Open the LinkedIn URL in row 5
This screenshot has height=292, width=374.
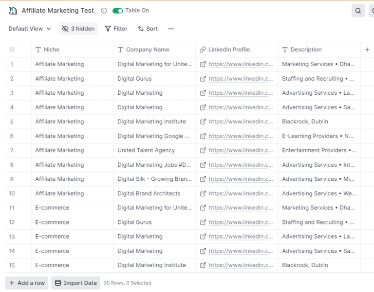pyautogui.click(x=241, y=122)
